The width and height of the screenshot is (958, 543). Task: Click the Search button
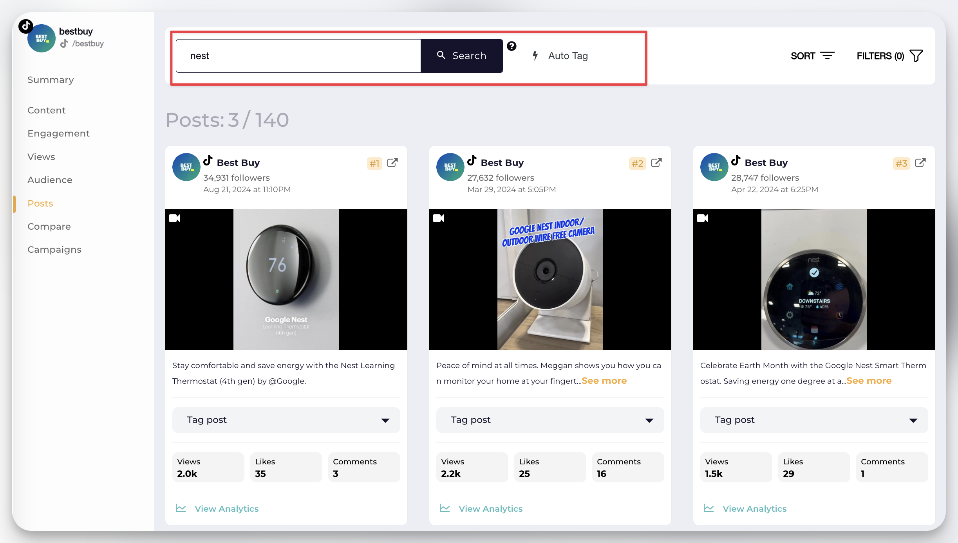[x=462, y=56]
